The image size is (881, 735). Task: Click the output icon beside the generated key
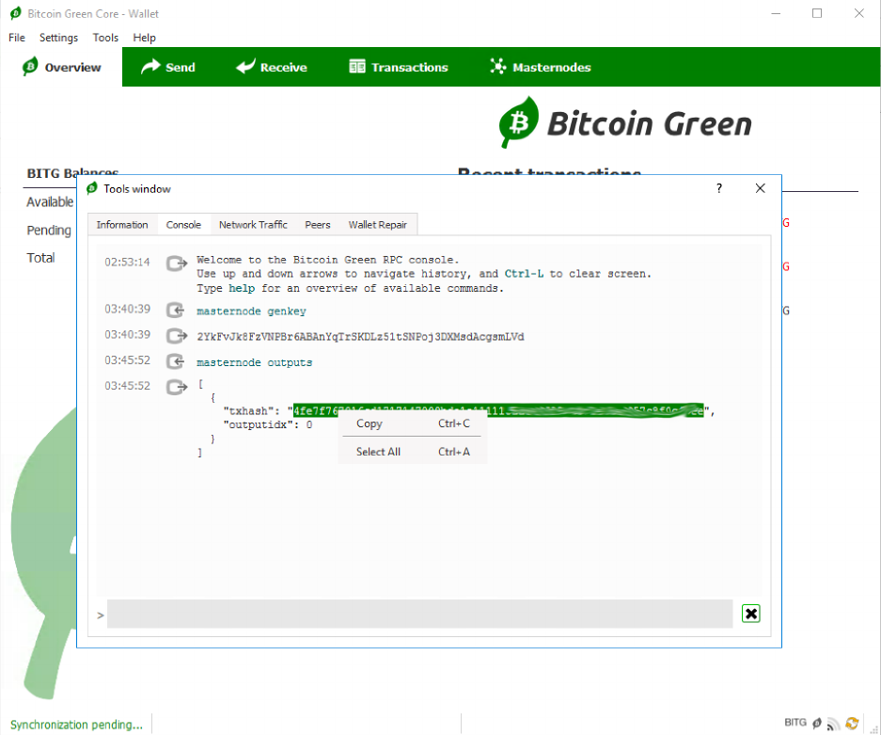tap(177, 336)
